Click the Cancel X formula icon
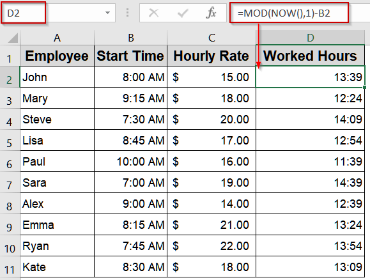This screenshot has height=280, width=370. (153, 13)
